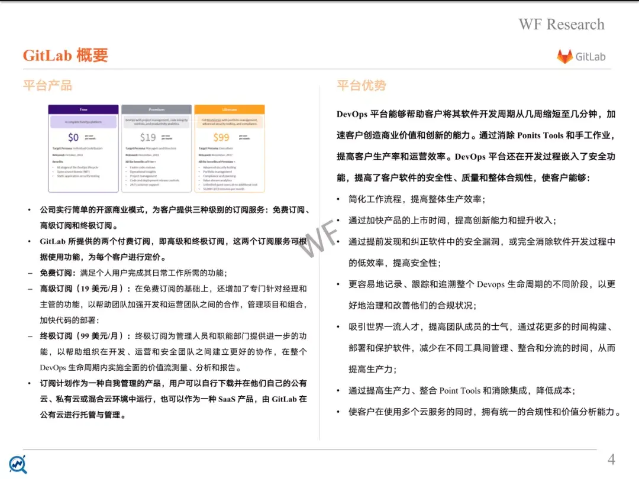
Task: Click the $99 price on the Ultimate card
Action: coord(220,137)
